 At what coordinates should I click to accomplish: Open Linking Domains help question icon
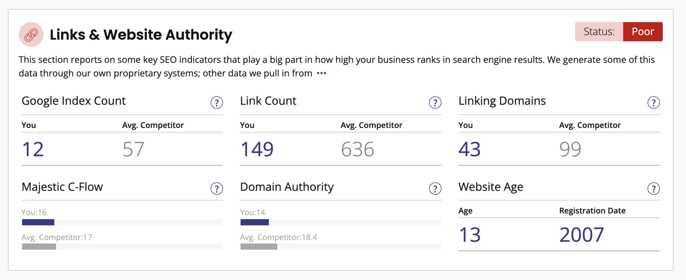(x=653, y=103)
